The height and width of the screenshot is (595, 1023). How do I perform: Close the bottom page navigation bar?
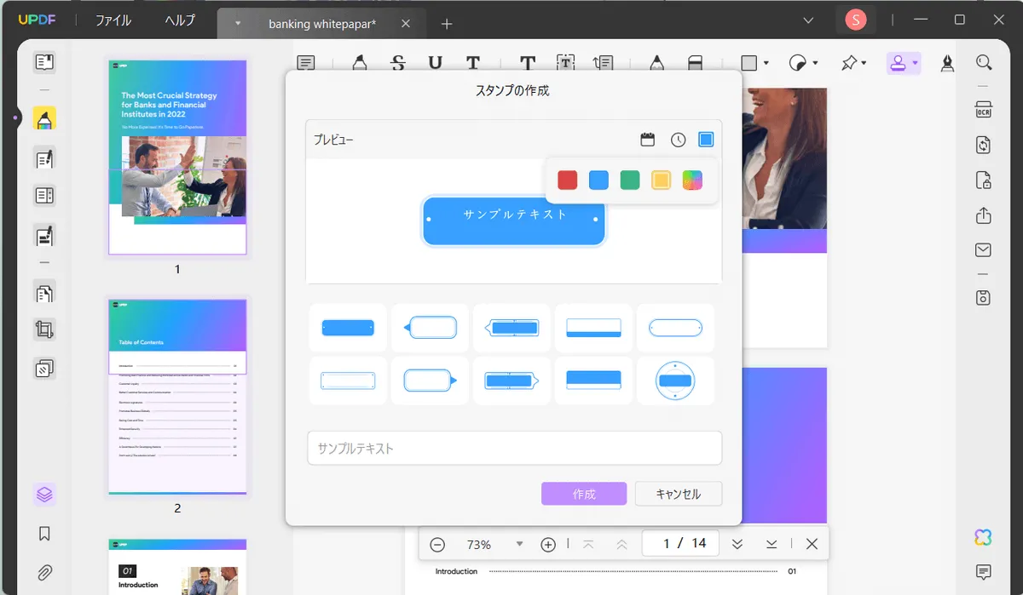(x=812, y=544)
